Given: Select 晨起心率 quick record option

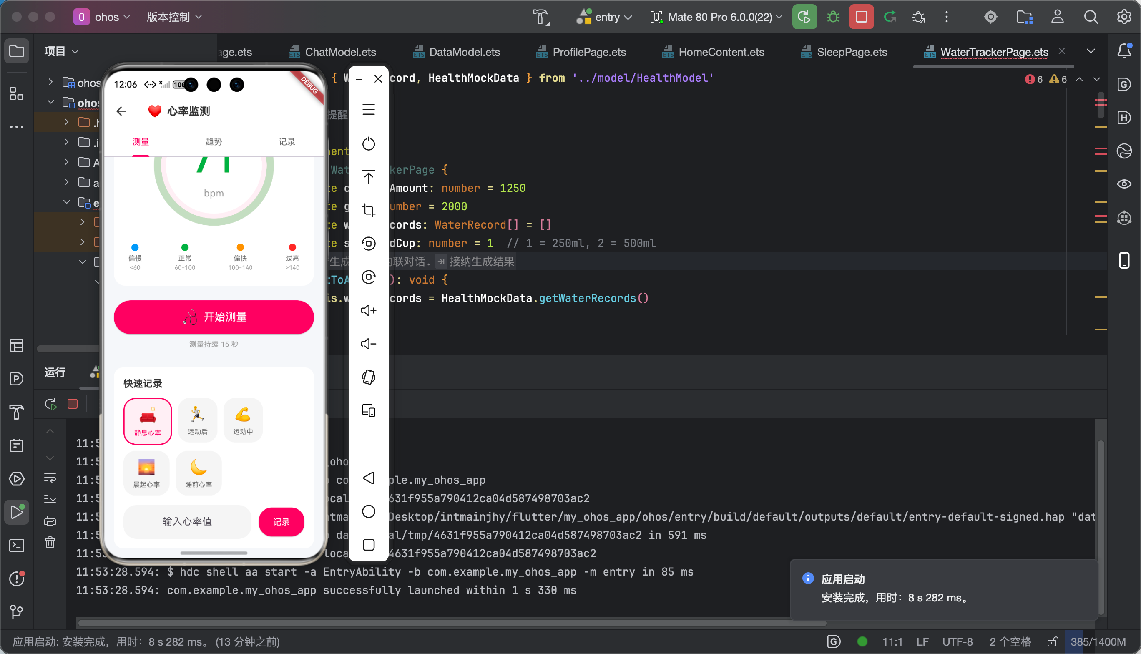Looking at the screenshot, I should [x=146, y=473].
